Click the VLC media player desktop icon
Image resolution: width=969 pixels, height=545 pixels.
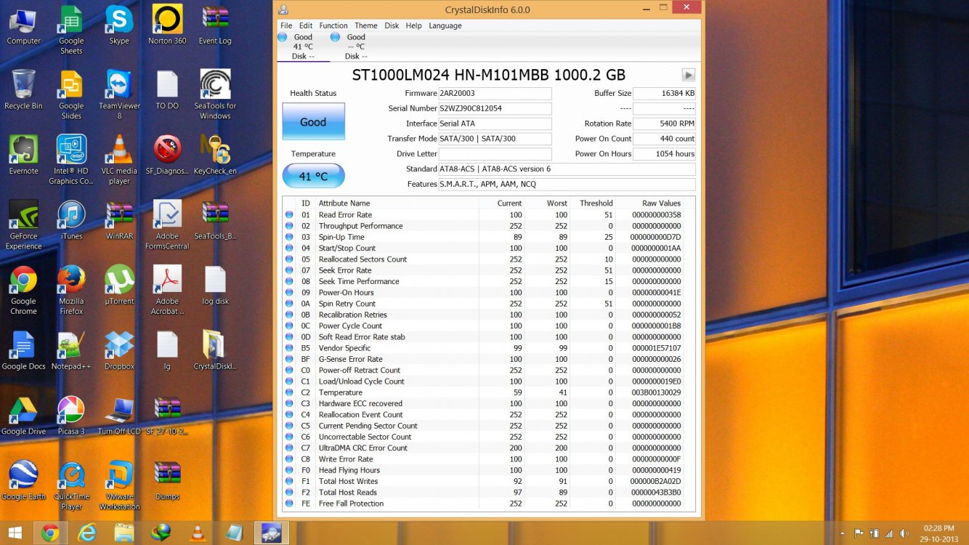pos(119,160)
